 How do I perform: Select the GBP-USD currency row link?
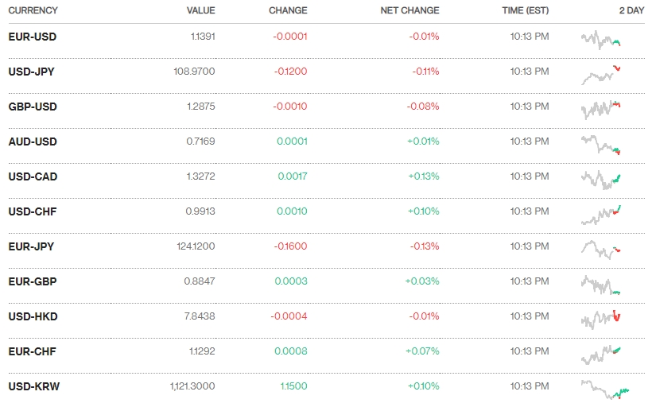(x=32, y=107)
